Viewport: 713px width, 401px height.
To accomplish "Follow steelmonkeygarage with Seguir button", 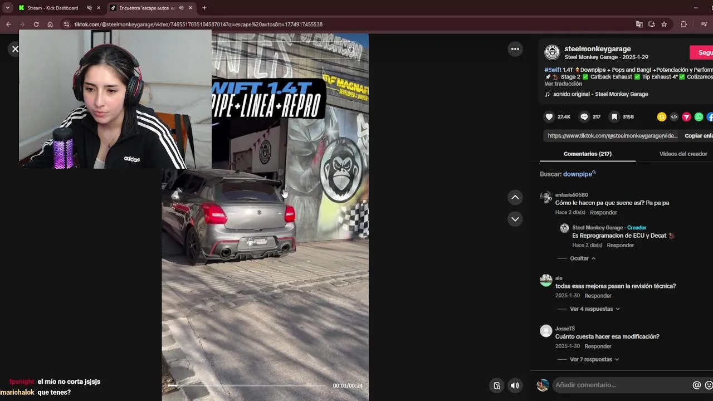I will (x=702, y=52).
